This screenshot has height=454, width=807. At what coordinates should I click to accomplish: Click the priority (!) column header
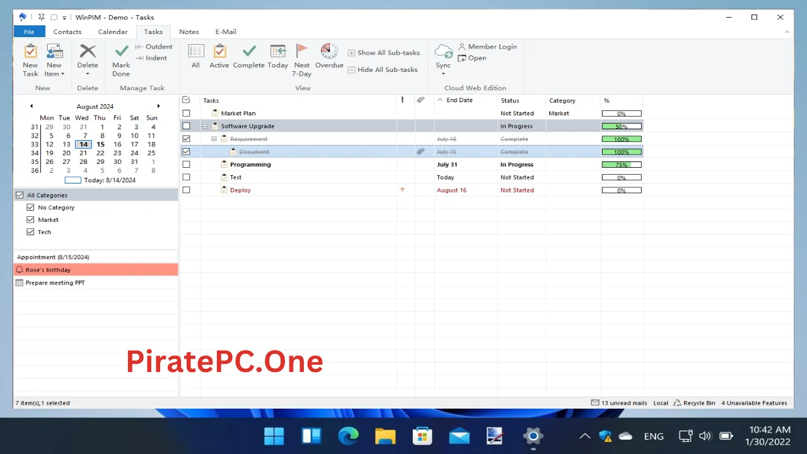403,100
